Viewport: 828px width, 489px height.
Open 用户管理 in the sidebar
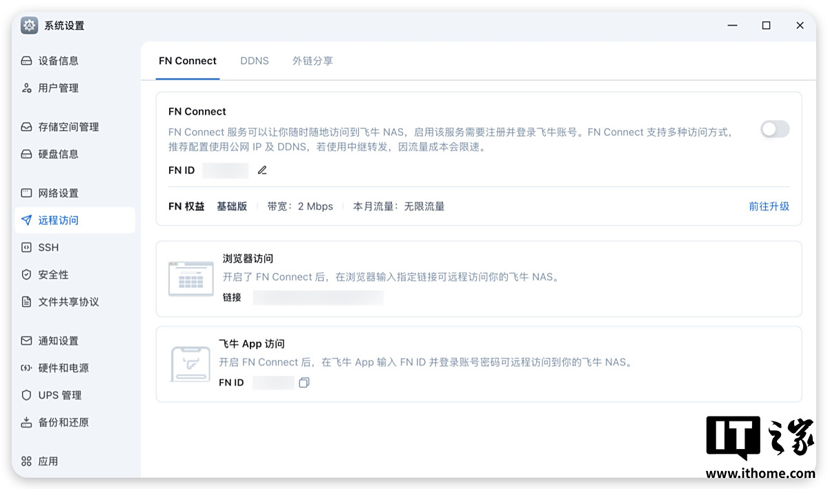59,88
